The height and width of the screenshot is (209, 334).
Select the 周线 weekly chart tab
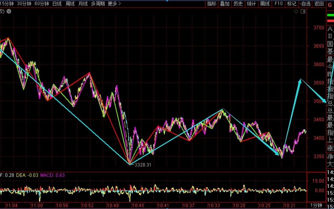[70, 4]
